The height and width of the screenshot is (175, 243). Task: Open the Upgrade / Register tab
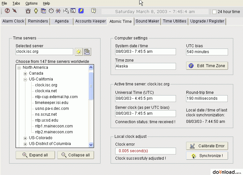click(207, 21)
